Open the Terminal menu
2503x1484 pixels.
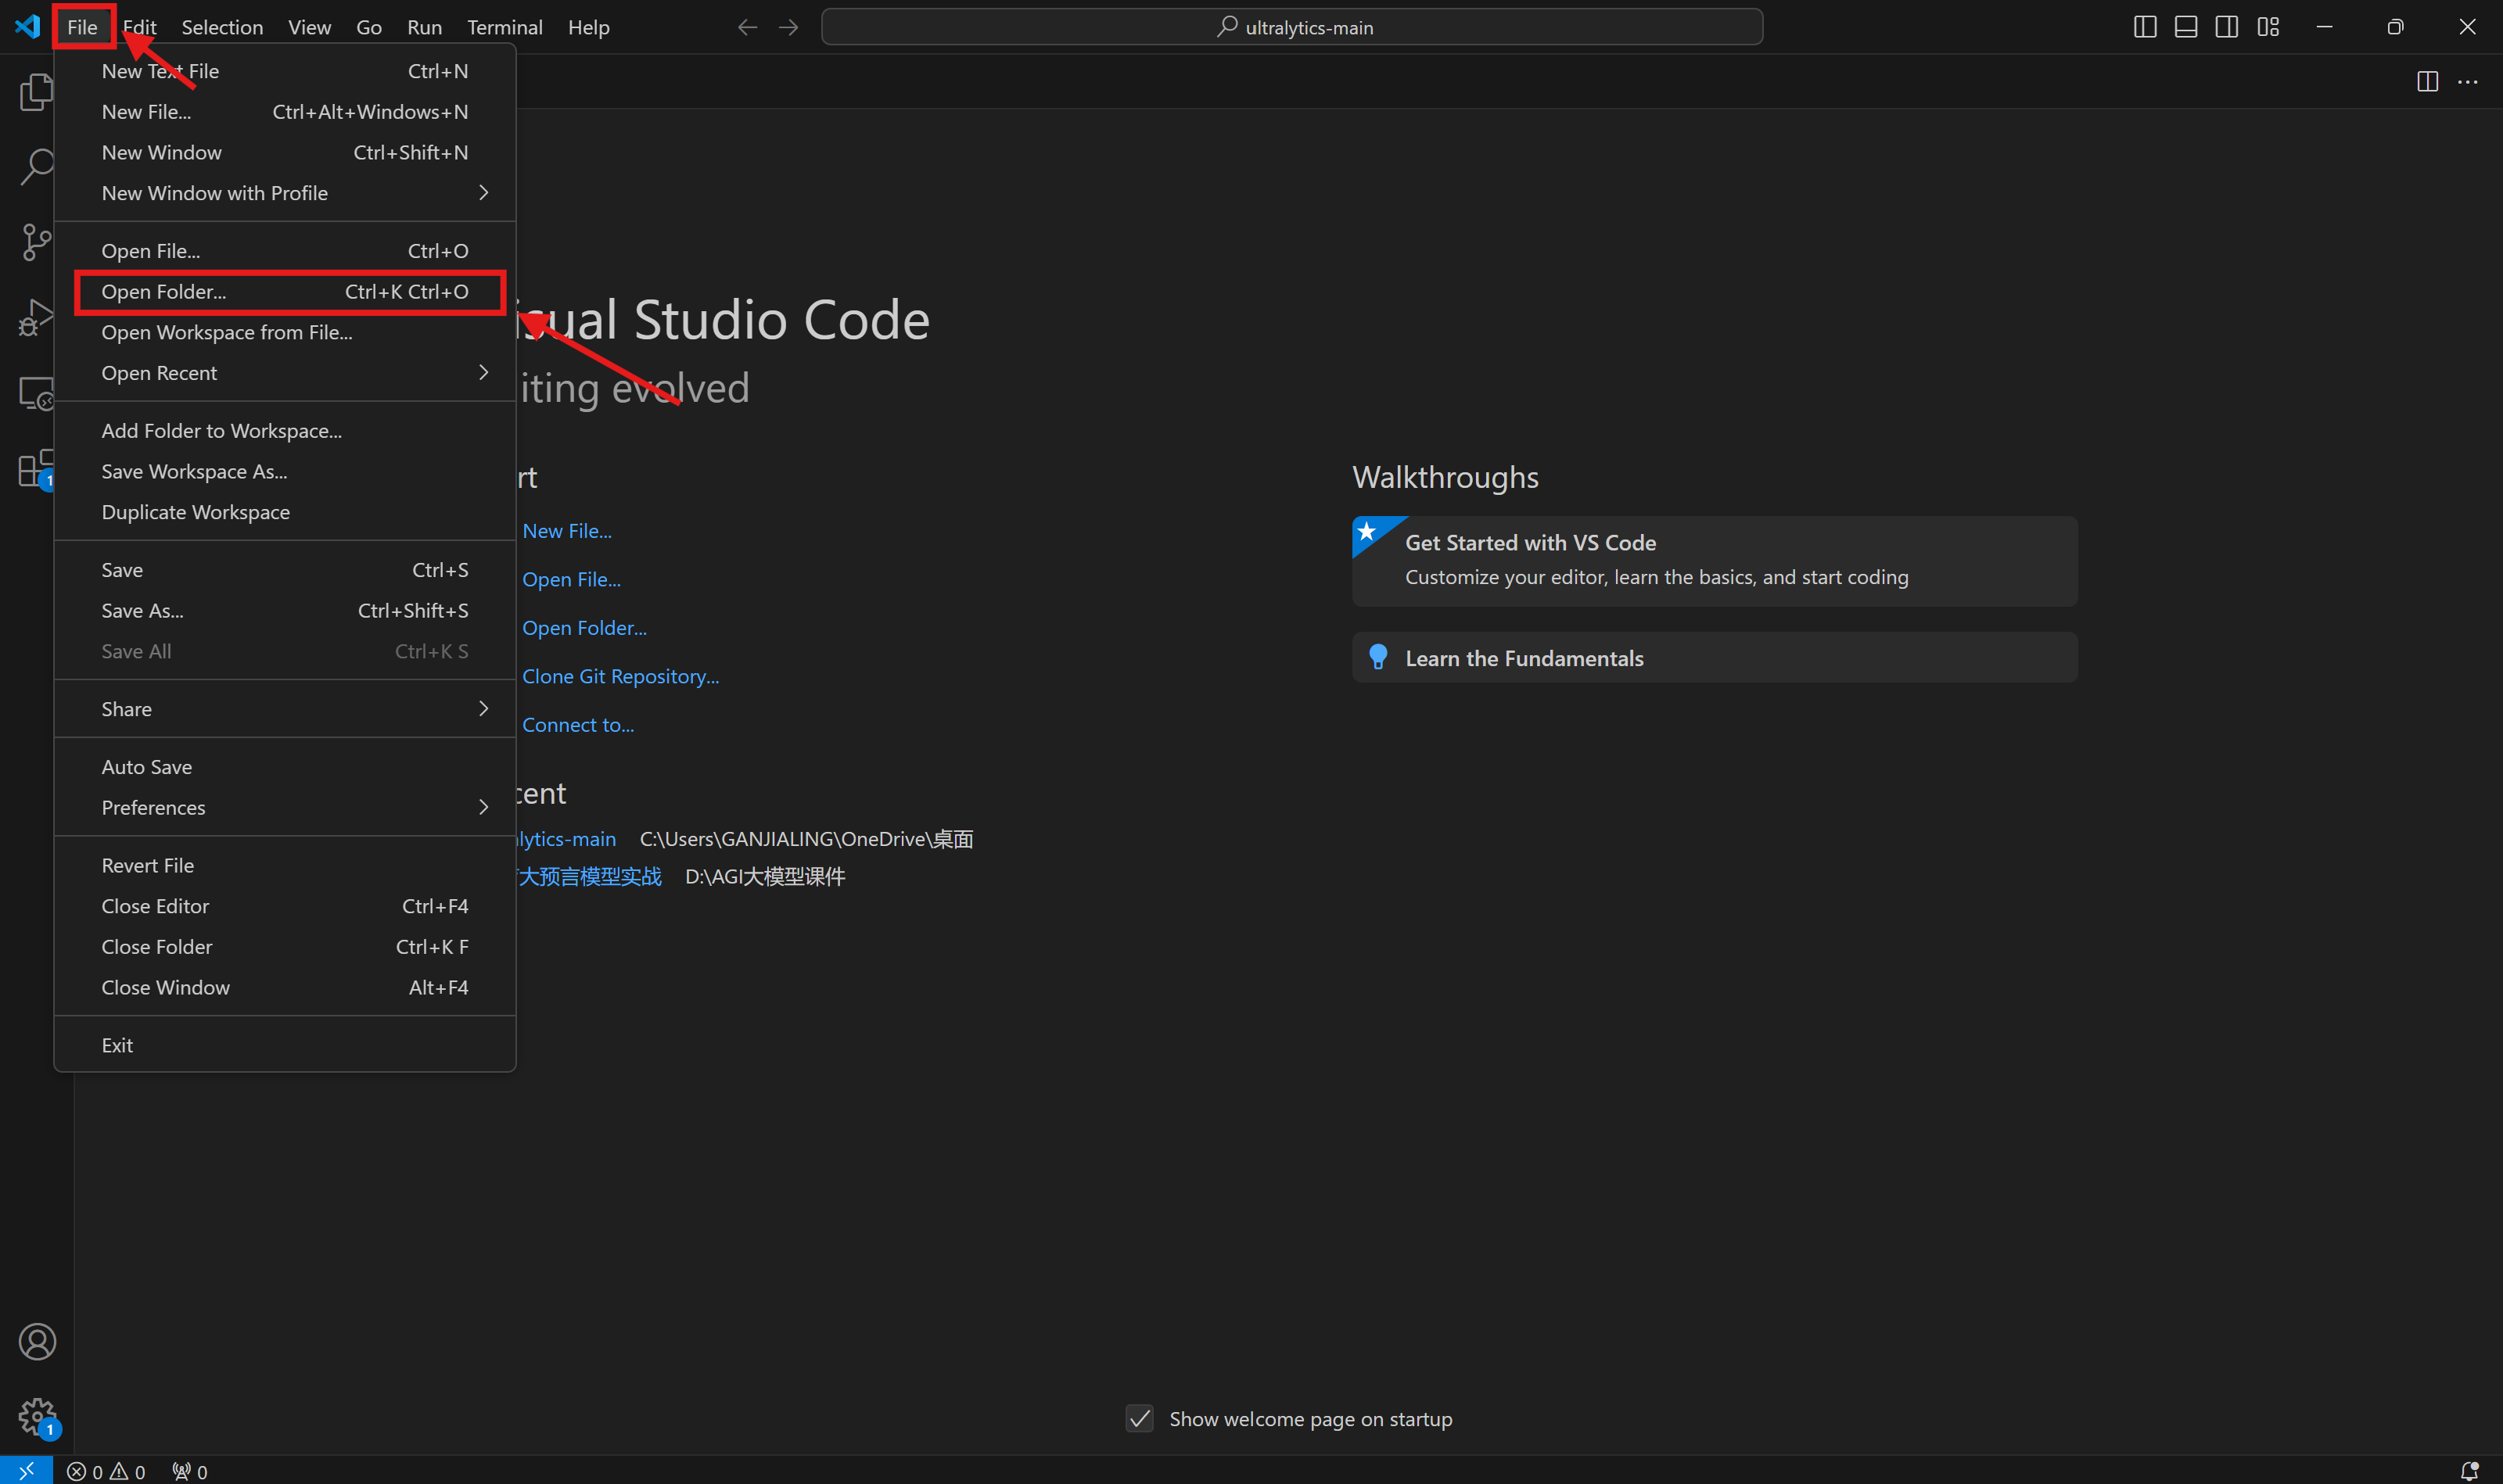505,27
